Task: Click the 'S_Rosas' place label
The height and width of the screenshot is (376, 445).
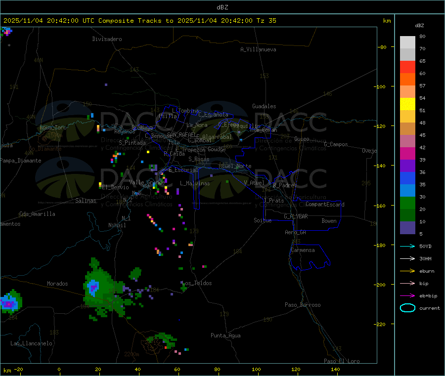Action: click(199, 159)
